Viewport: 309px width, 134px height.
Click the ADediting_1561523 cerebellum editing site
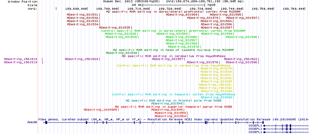(240, 59)
